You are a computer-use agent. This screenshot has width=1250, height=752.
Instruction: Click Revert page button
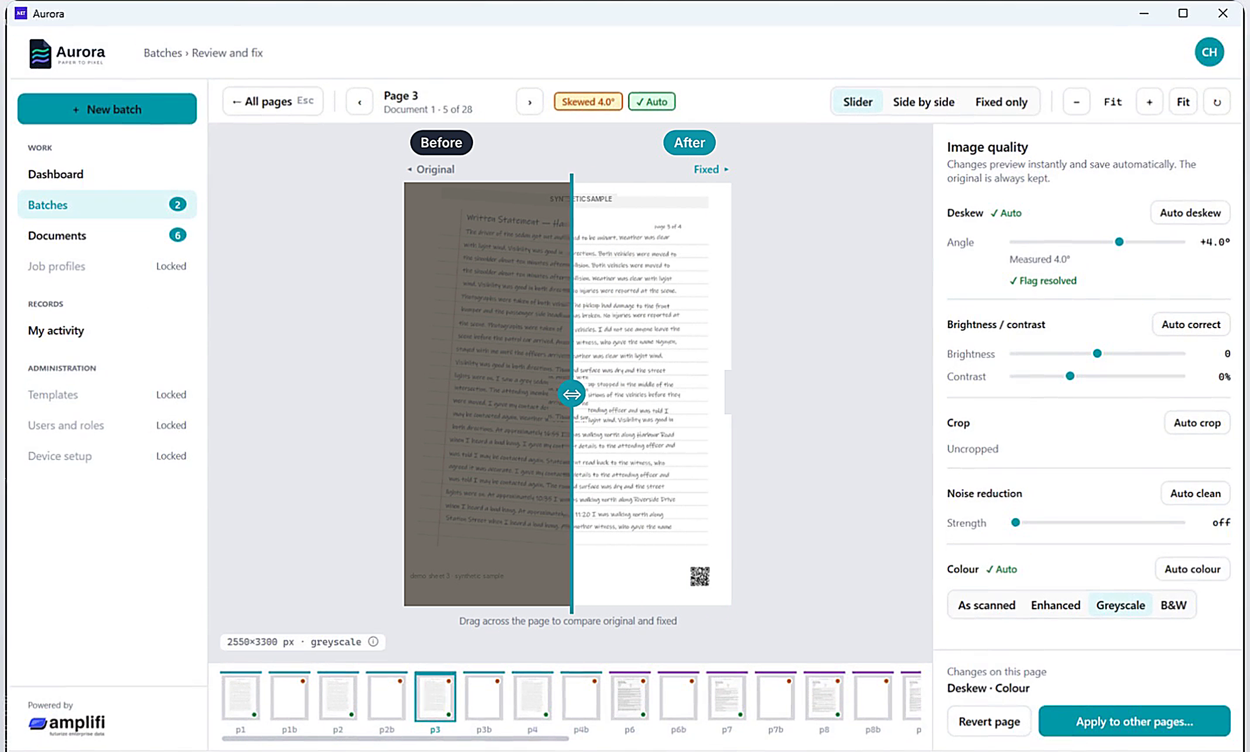989,722
